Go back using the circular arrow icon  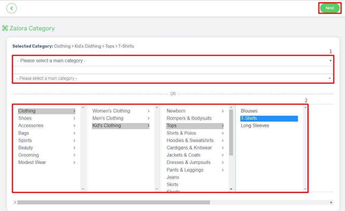point(11,8)
